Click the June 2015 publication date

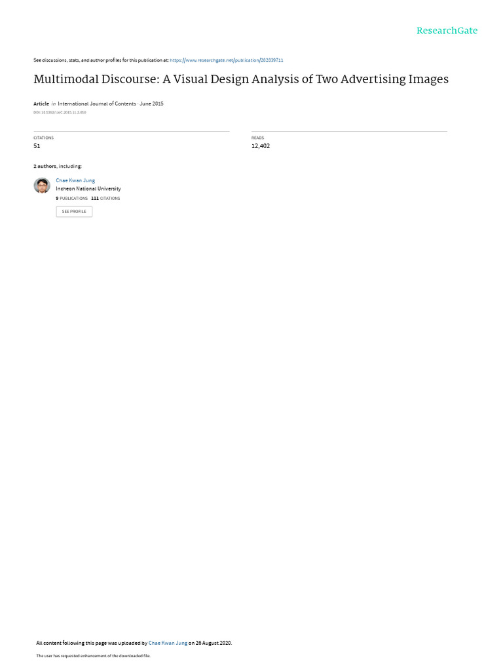[151, 104]
